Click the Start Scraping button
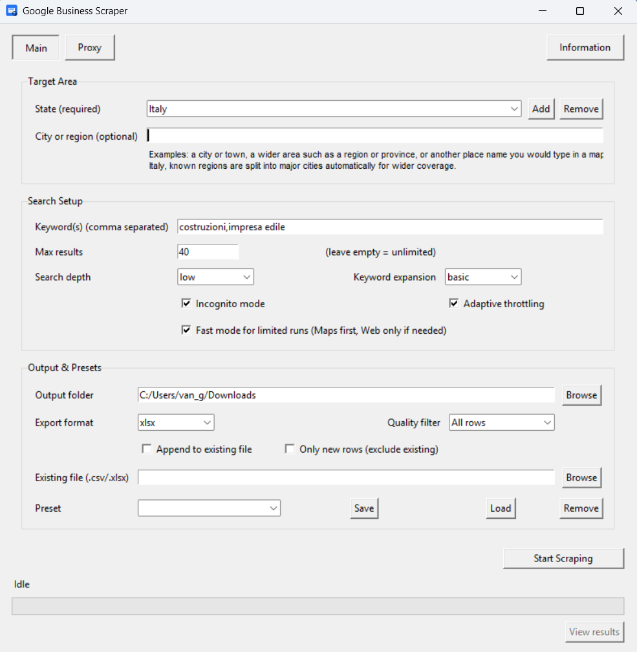 click(563, 559)
